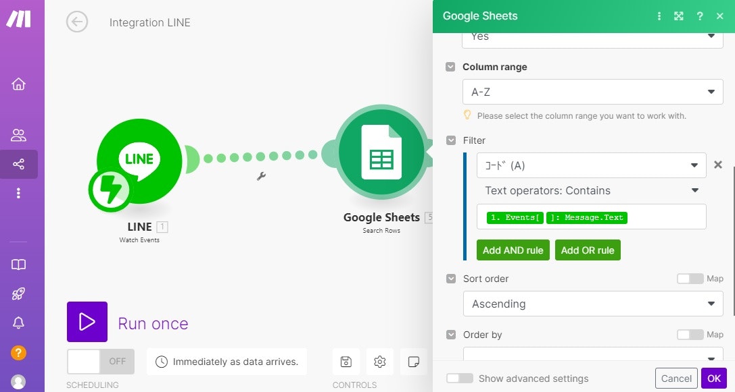This screenshot has width=735, height=392.
Task: Collapse the Order by field checkbox
Action: click(x=451, y=335)
